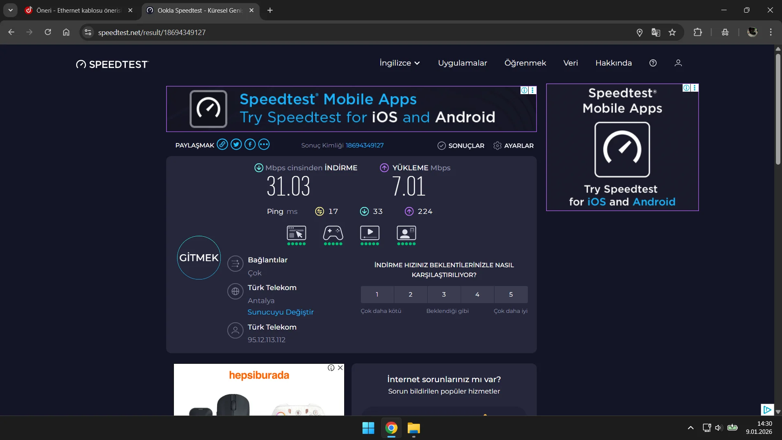Click the web browsing performance icon
Screen dimensions: 782x440
[296, 234]
